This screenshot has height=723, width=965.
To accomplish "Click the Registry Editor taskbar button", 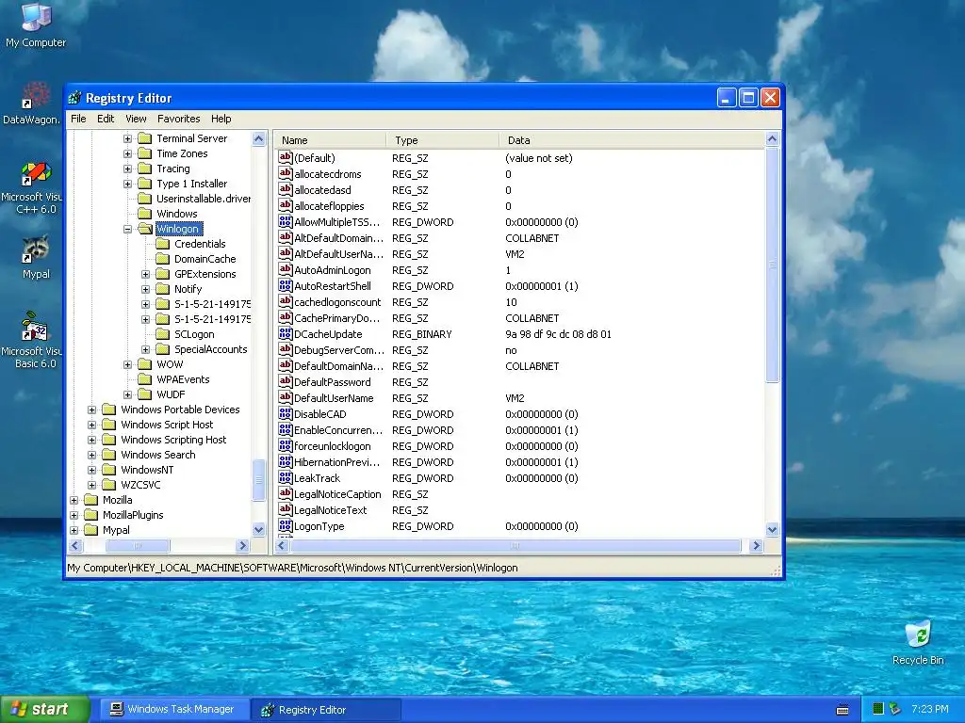I will coord(326,710).
